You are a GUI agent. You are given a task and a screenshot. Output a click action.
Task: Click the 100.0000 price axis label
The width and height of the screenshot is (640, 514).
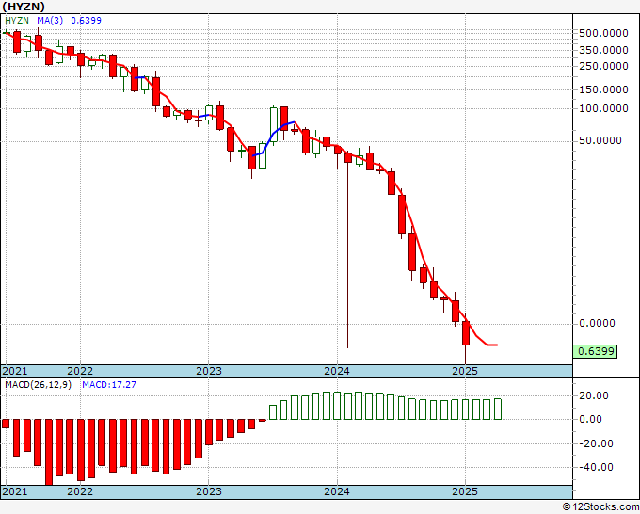pyautogui.click(x=603, y=108)
